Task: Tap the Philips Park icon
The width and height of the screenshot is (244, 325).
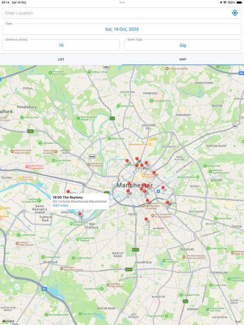Action: [205, 166]
